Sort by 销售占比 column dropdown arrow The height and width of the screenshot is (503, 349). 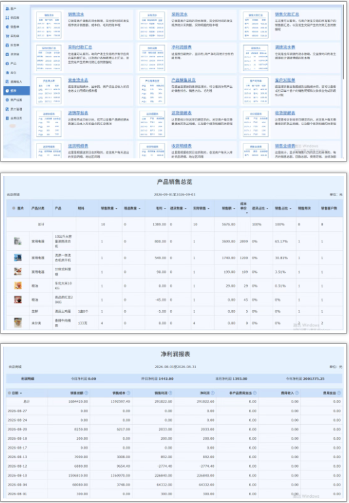click(290, 208)
